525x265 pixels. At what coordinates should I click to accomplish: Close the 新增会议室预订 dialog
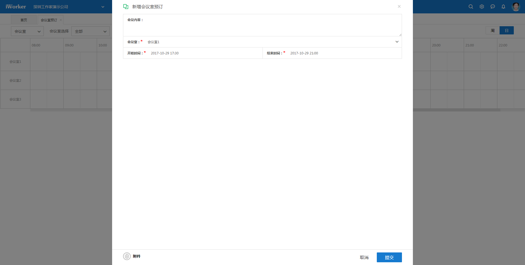(399, 7)
